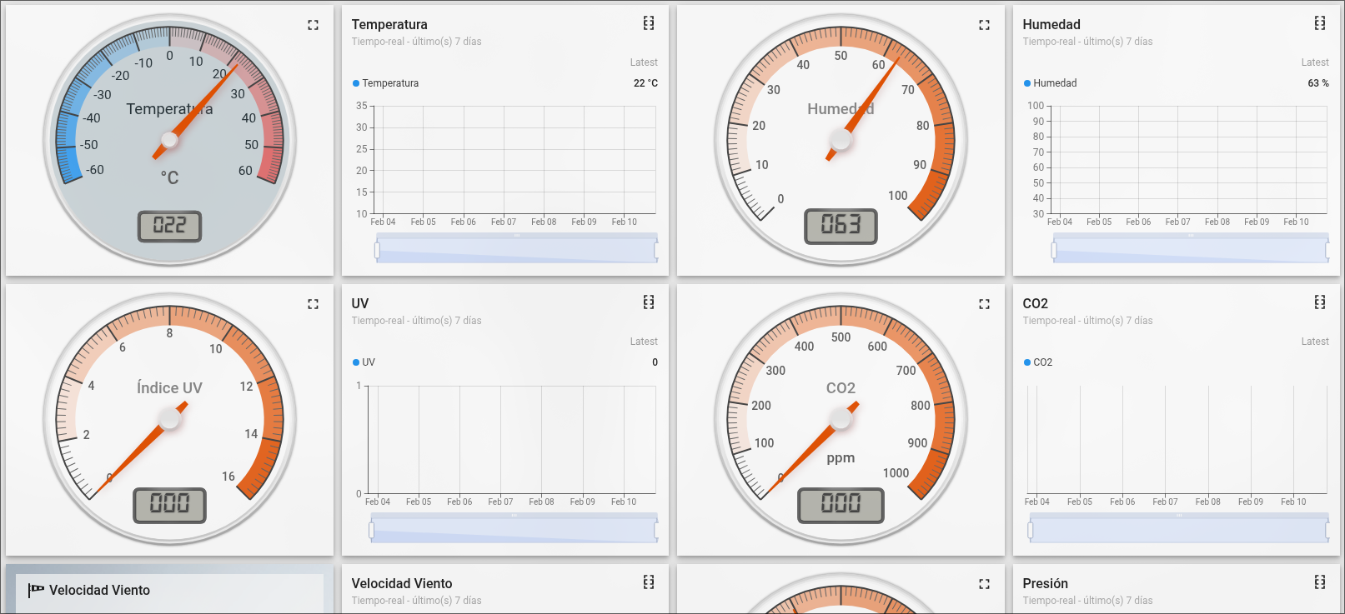Click the Feb 10 label on Humedad chart
1345x614 pixels.
[x=1296, y=222]
